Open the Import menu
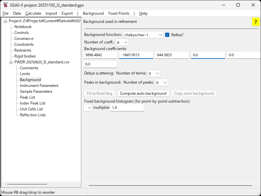Screen dimensions: 261x196 coord(51,13)
